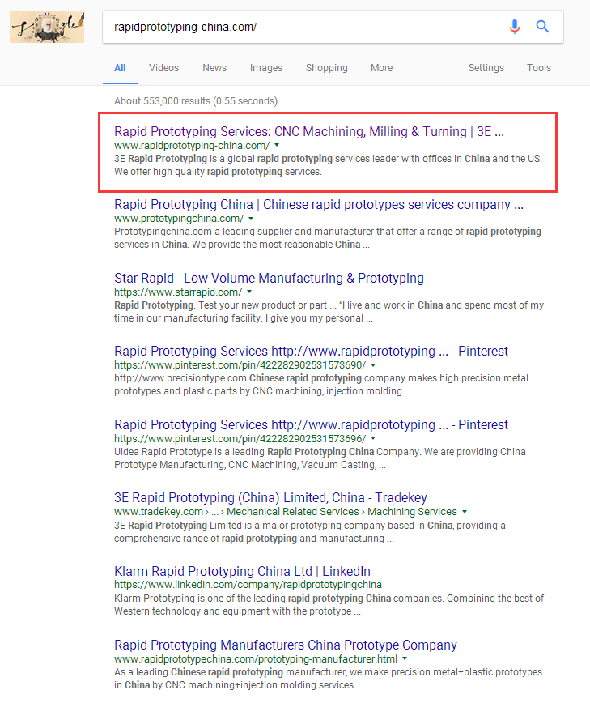Expand dropdown arrow beside tradekey.com Machining Services breadcrumb
This screenshot has width=590, height=703.
465,512
